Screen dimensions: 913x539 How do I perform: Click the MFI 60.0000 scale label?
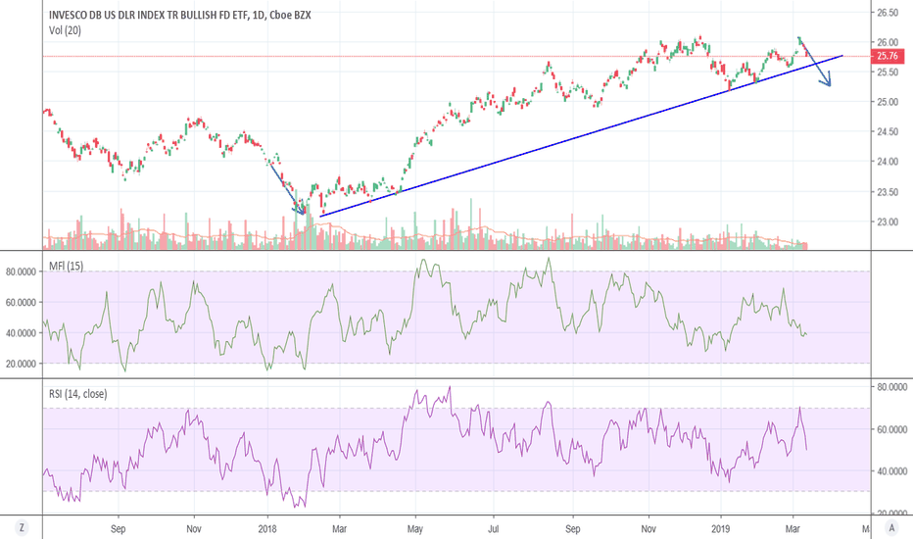(x=21, y=302)
